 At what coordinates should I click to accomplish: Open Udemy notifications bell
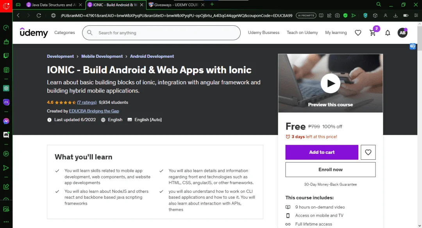[388, 33]
